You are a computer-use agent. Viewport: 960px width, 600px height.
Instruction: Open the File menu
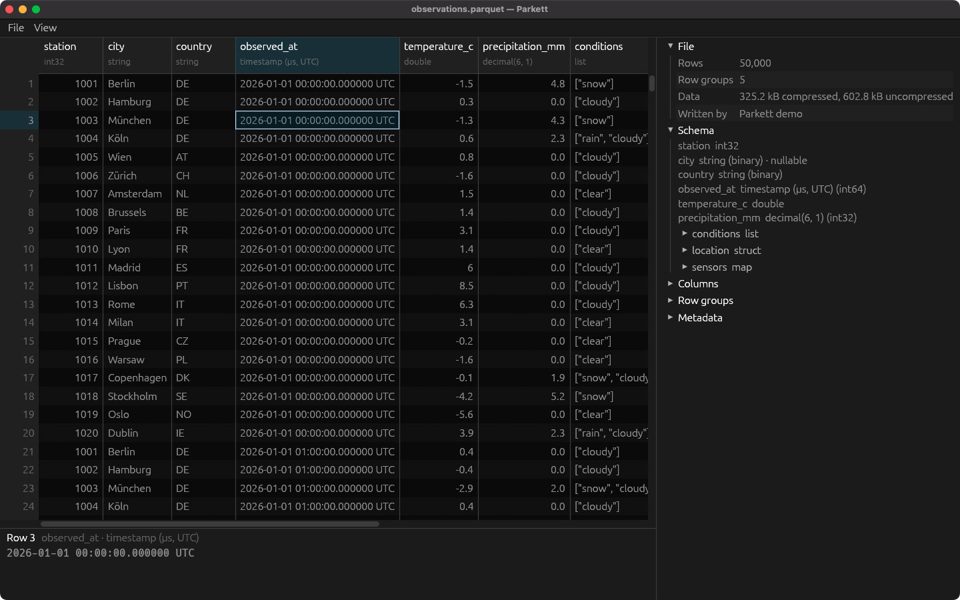(16, 28)
